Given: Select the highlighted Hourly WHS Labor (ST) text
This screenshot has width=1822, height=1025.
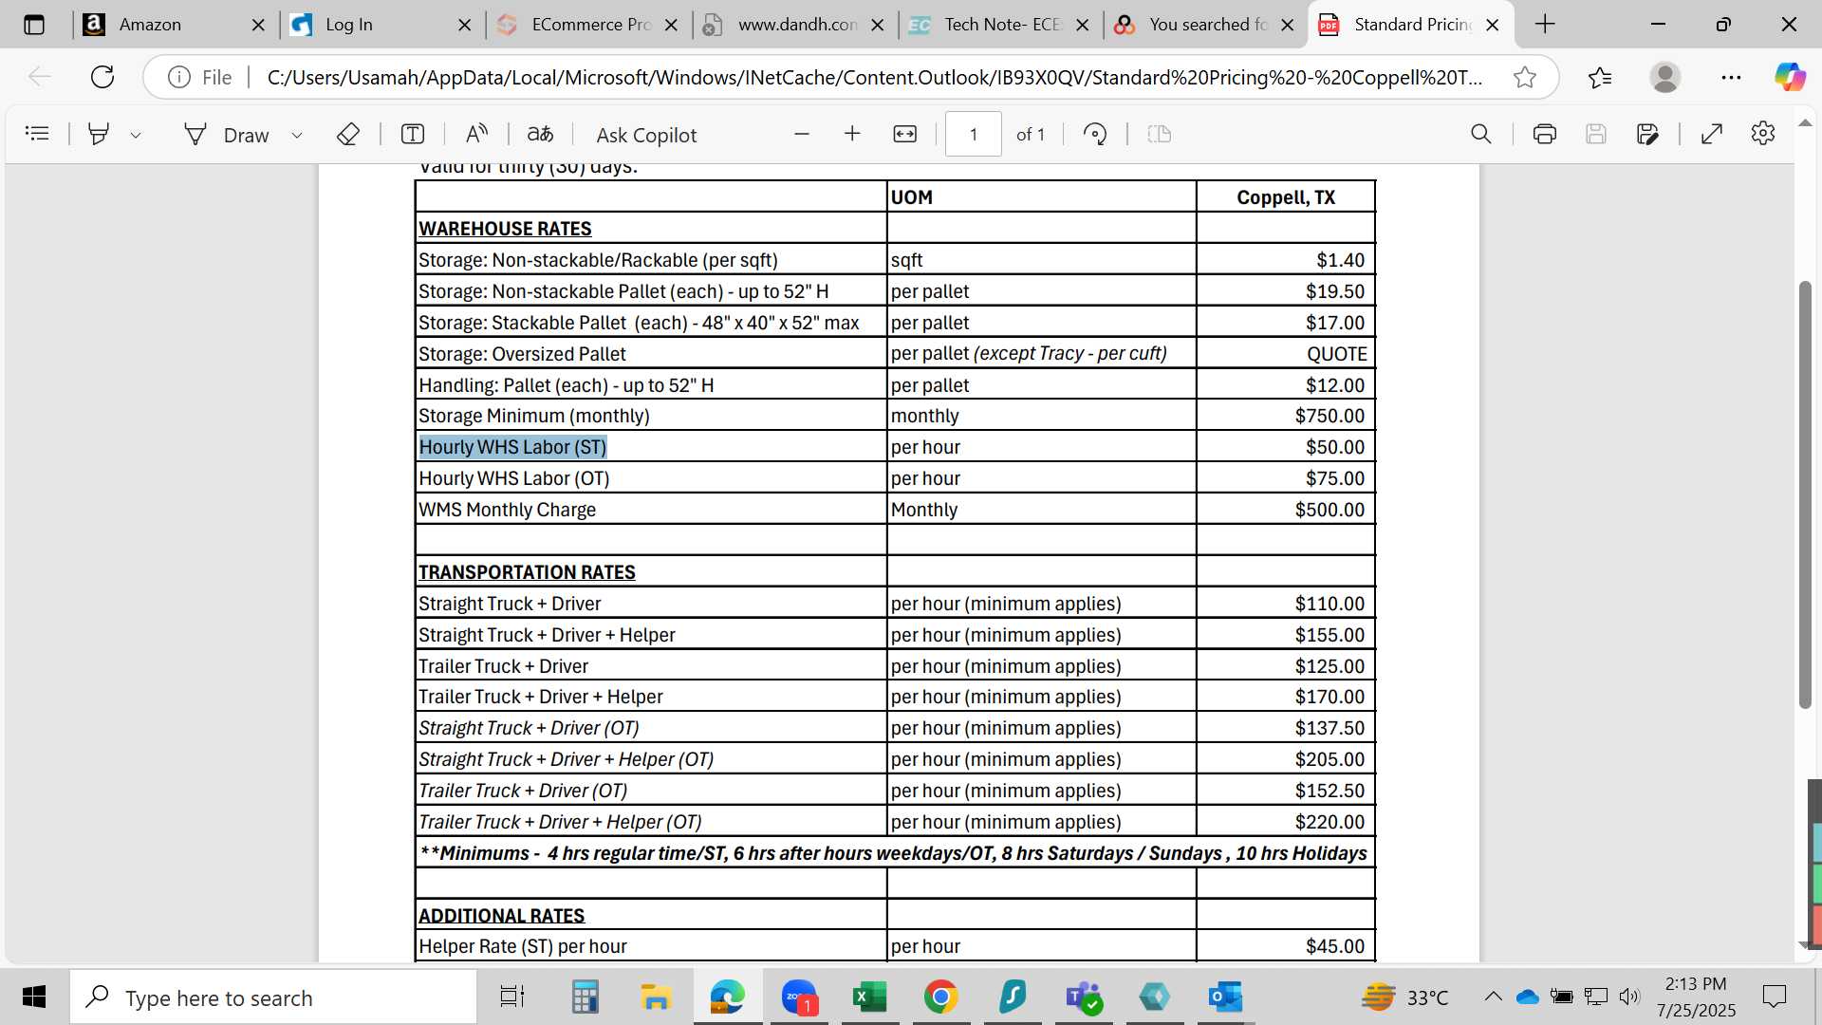Looking at the screenshot, I should pyautogui.click(x=512, y=447).
